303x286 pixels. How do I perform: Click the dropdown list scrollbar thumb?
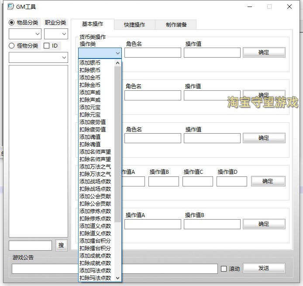pos(118,144)
